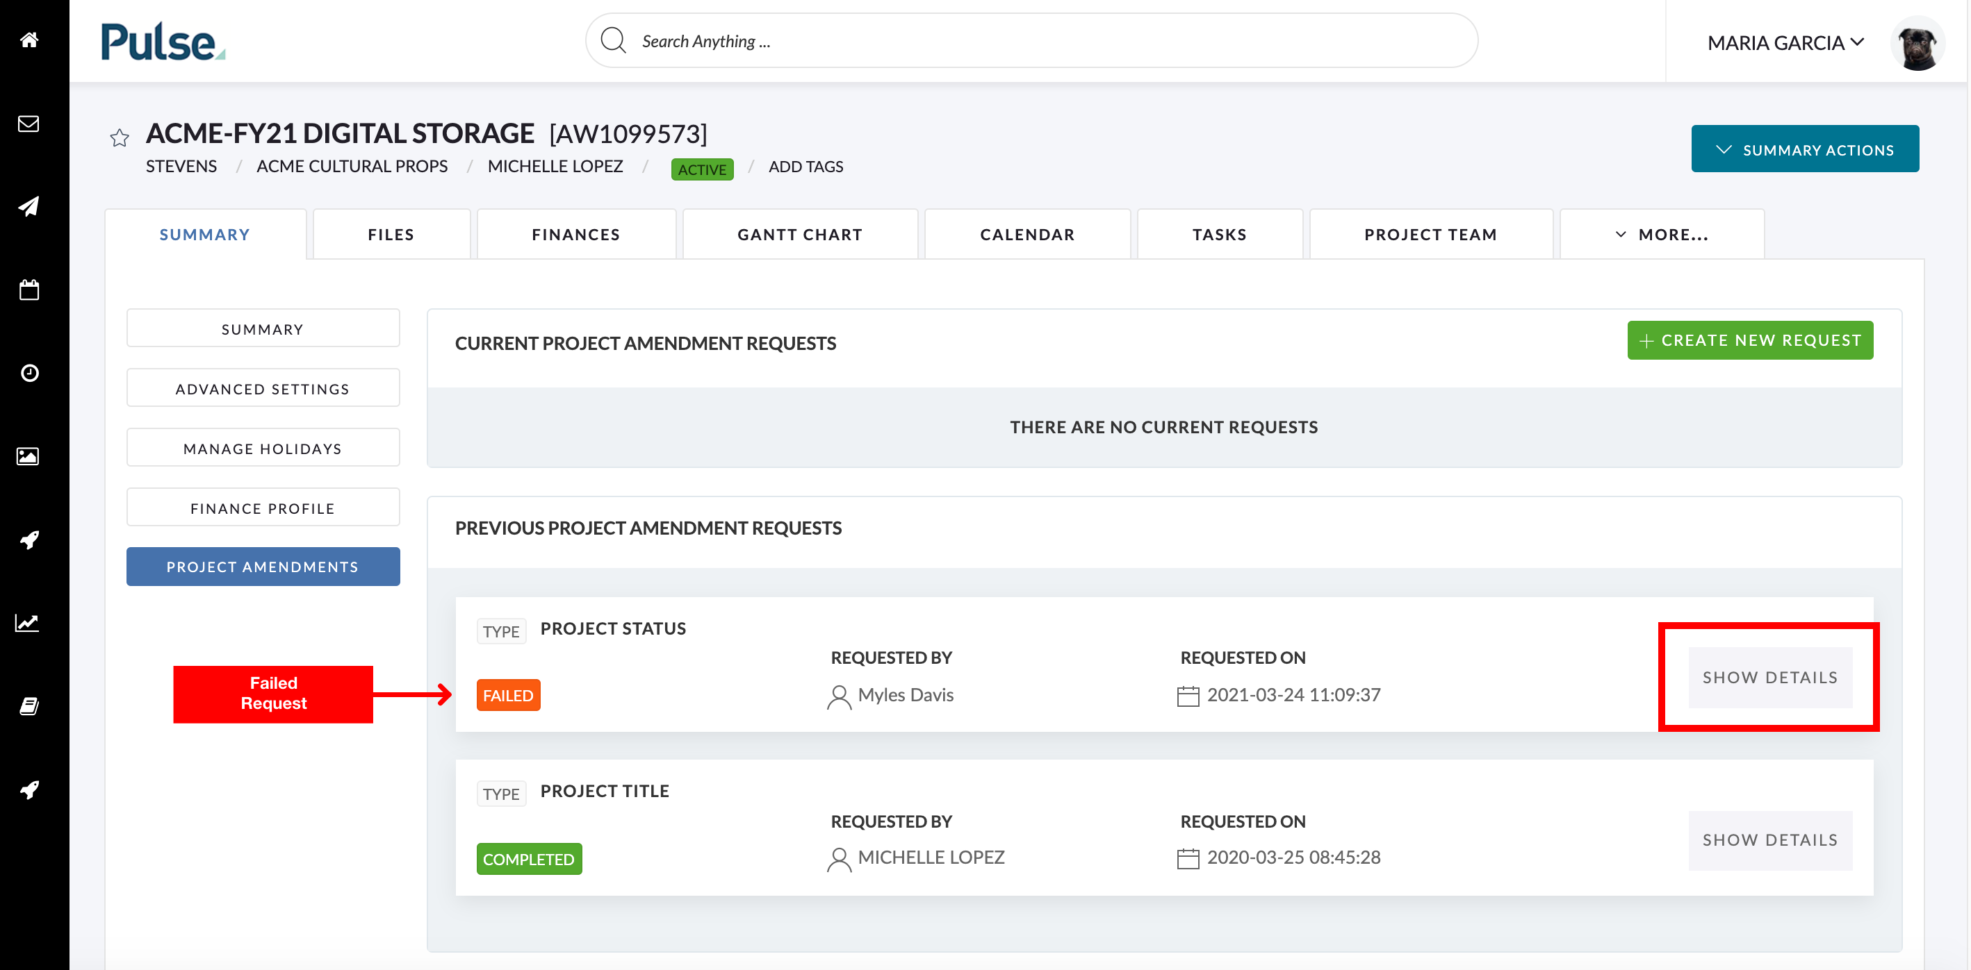Open the line chart analytics icon
Viewport: 1971px width, 970px height.
coord(28,623)
